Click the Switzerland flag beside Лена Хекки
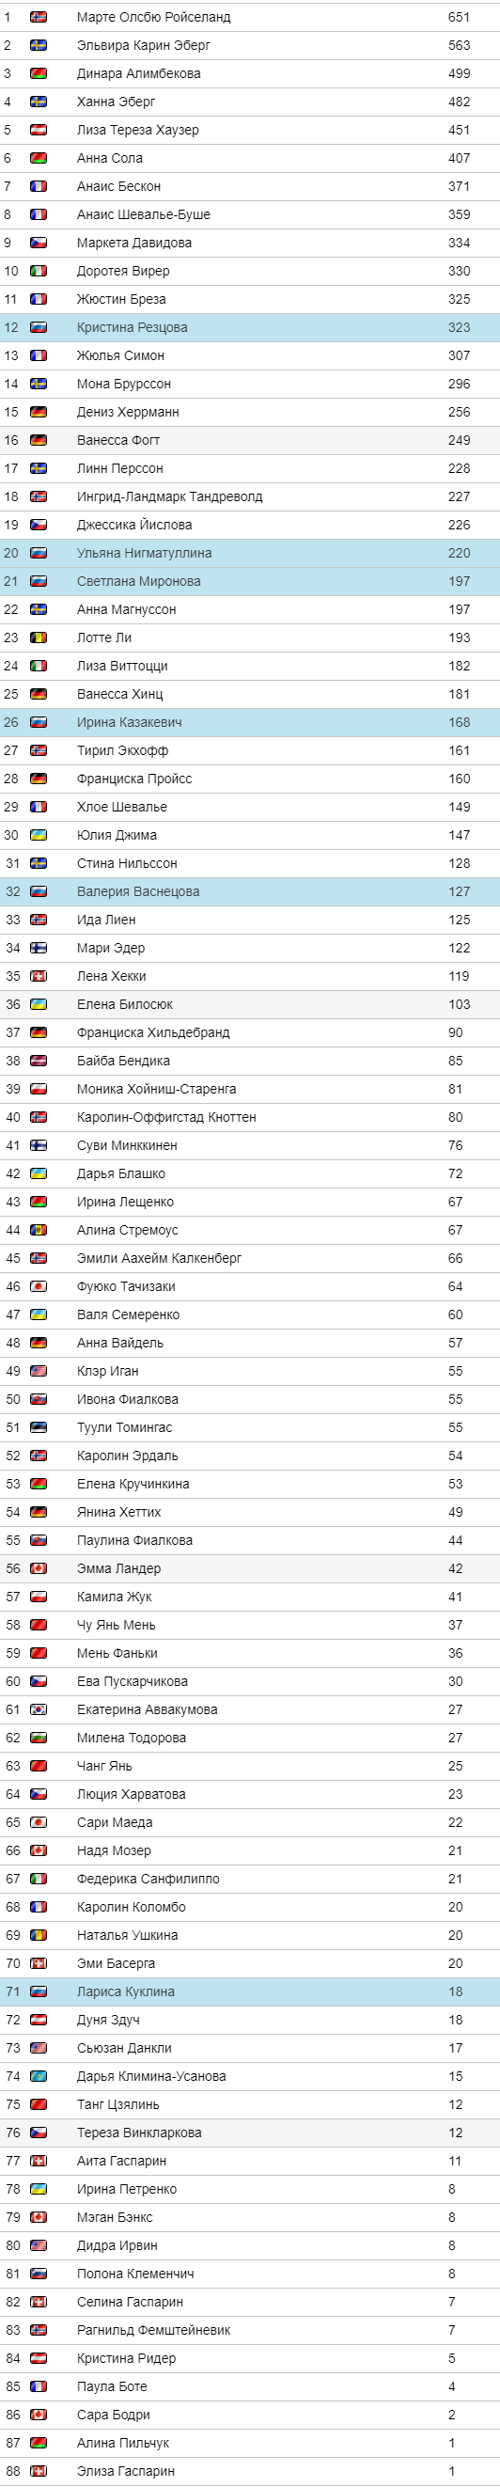This screenshot has width=500, height=2487. [39, 976]
